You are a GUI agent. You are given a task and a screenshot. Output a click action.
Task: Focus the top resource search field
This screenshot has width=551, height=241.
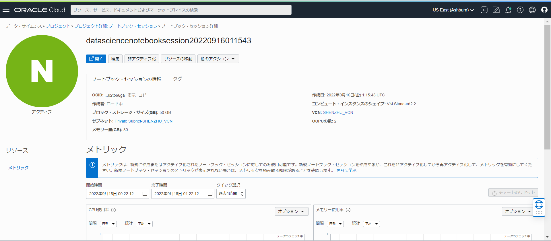tap(181, 10)
